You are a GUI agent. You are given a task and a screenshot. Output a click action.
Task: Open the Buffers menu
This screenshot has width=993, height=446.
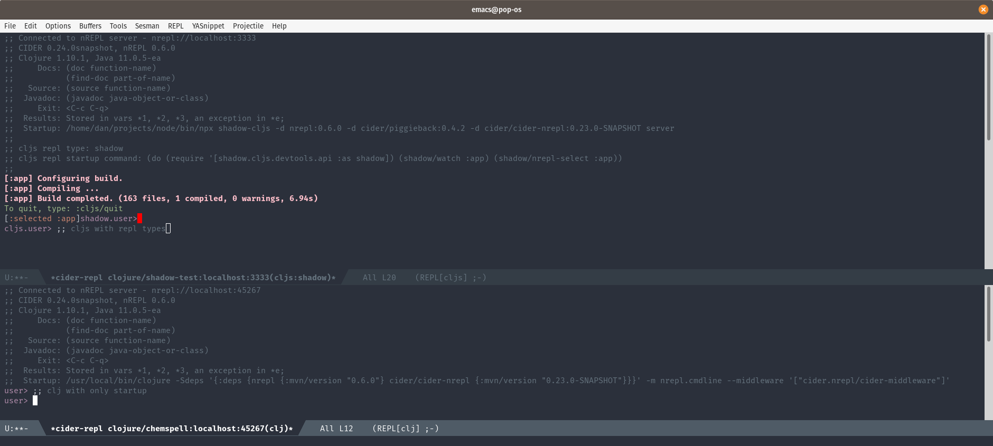(x=90, y=26)
